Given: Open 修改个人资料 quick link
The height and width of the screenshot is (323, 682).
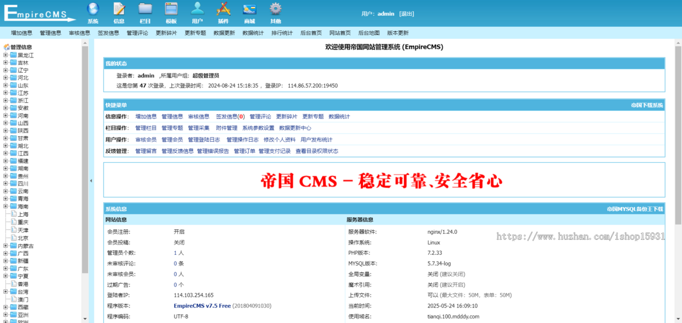Looking at the screenshot, I should coord(280,139).
